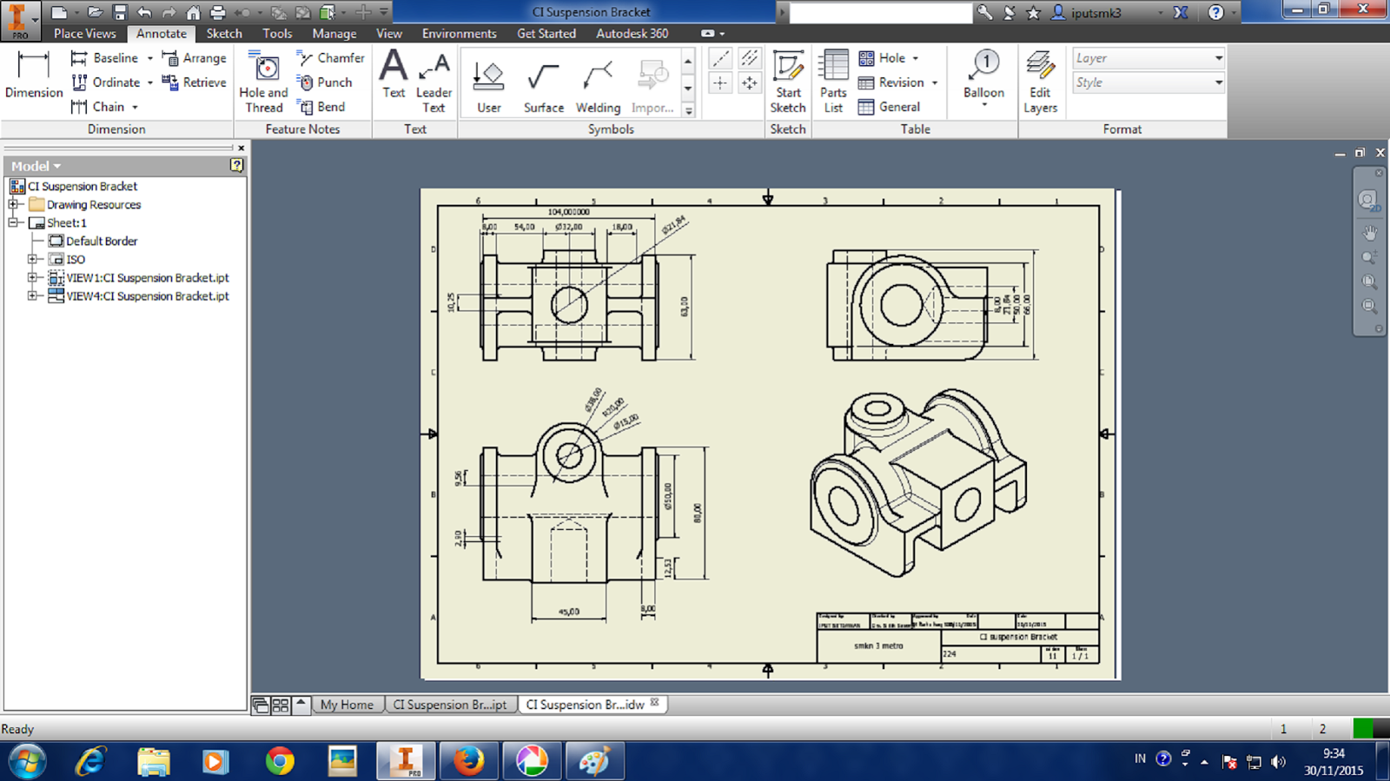Expand VIEW1:CI Suspension Bracket.ipt node
The image size is (1390, 781).
32,277
